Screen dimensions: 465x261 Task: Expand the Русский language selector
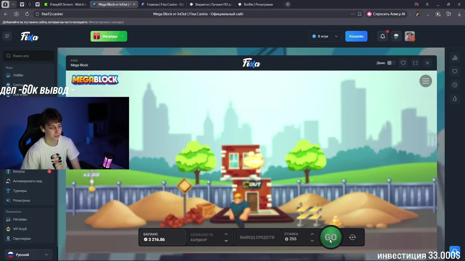(28, 255)
